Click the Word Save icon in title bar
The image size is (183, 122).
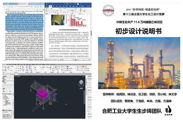[47, 4]
